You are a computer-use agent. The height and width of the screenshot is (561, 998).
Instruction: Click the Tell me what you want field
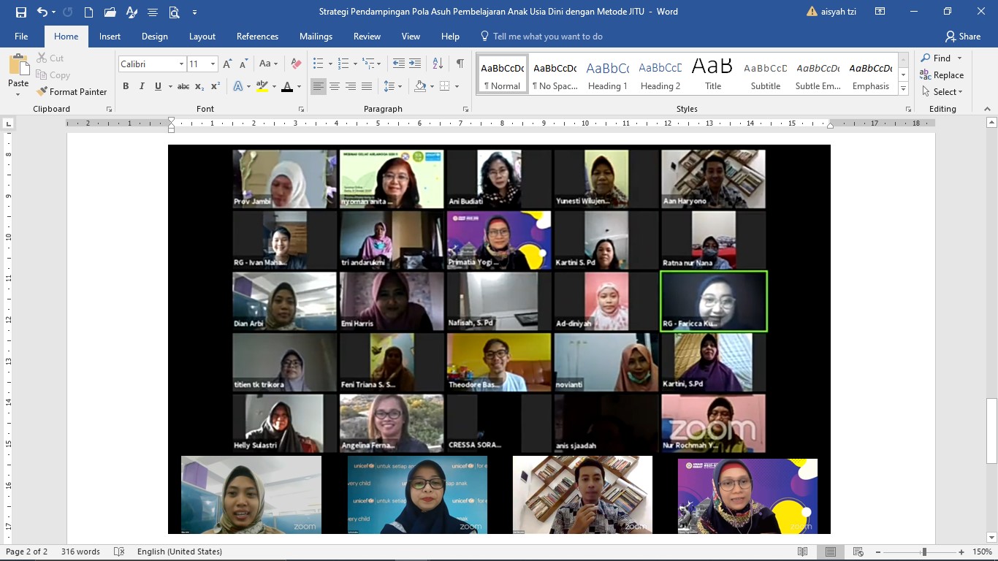click(x=547, y=37)
